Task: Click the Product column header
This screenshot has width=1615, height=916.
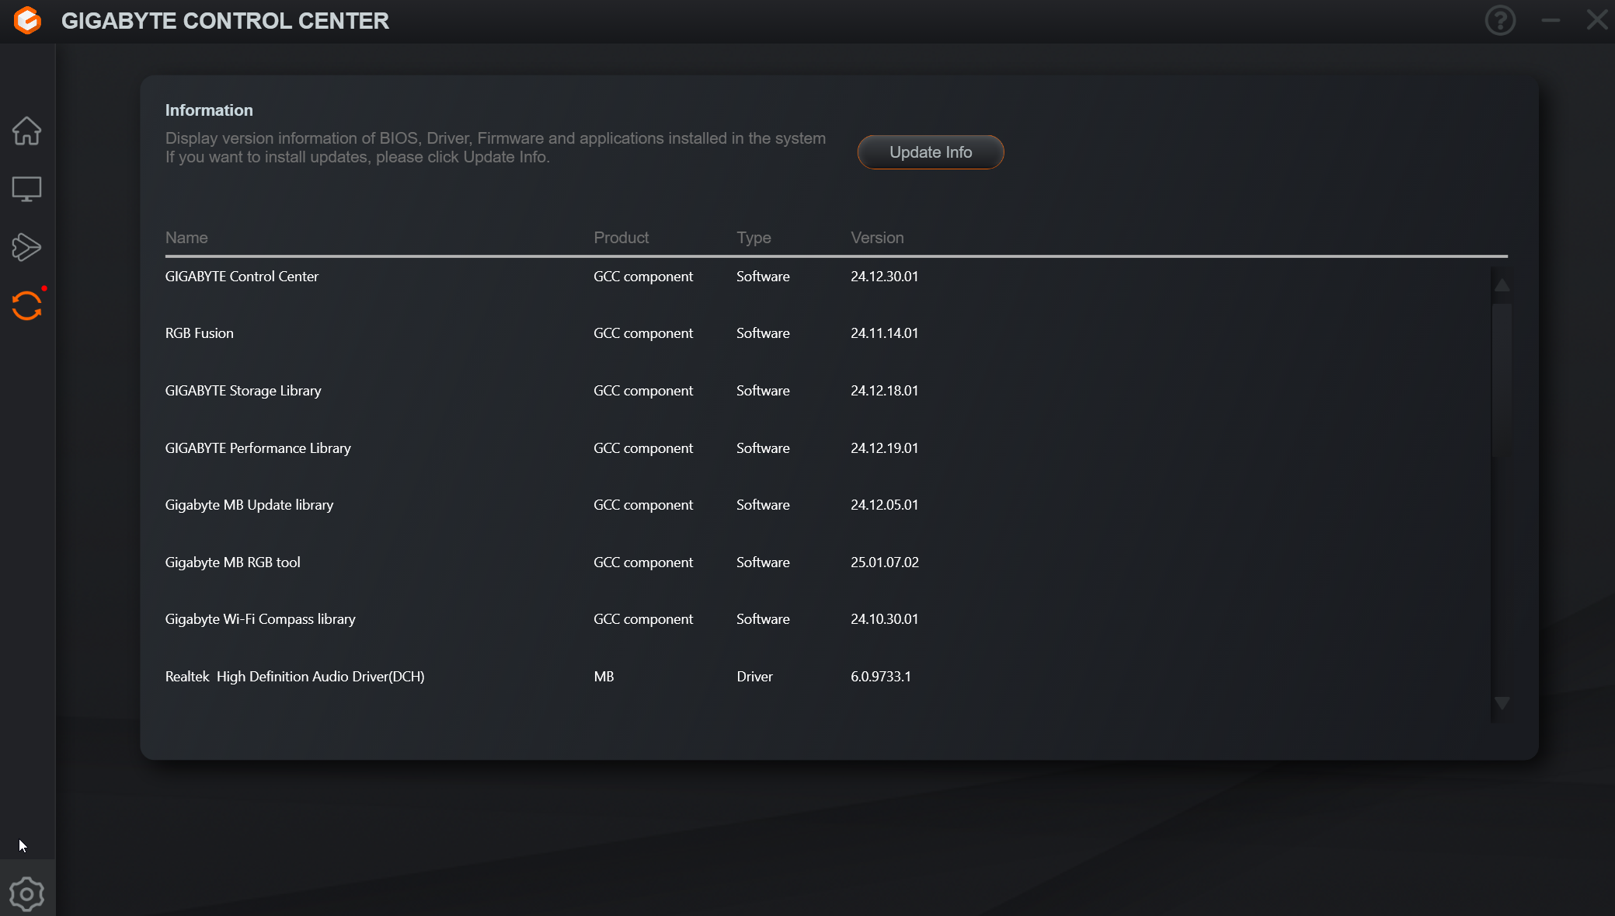Action: pos(621,238)
